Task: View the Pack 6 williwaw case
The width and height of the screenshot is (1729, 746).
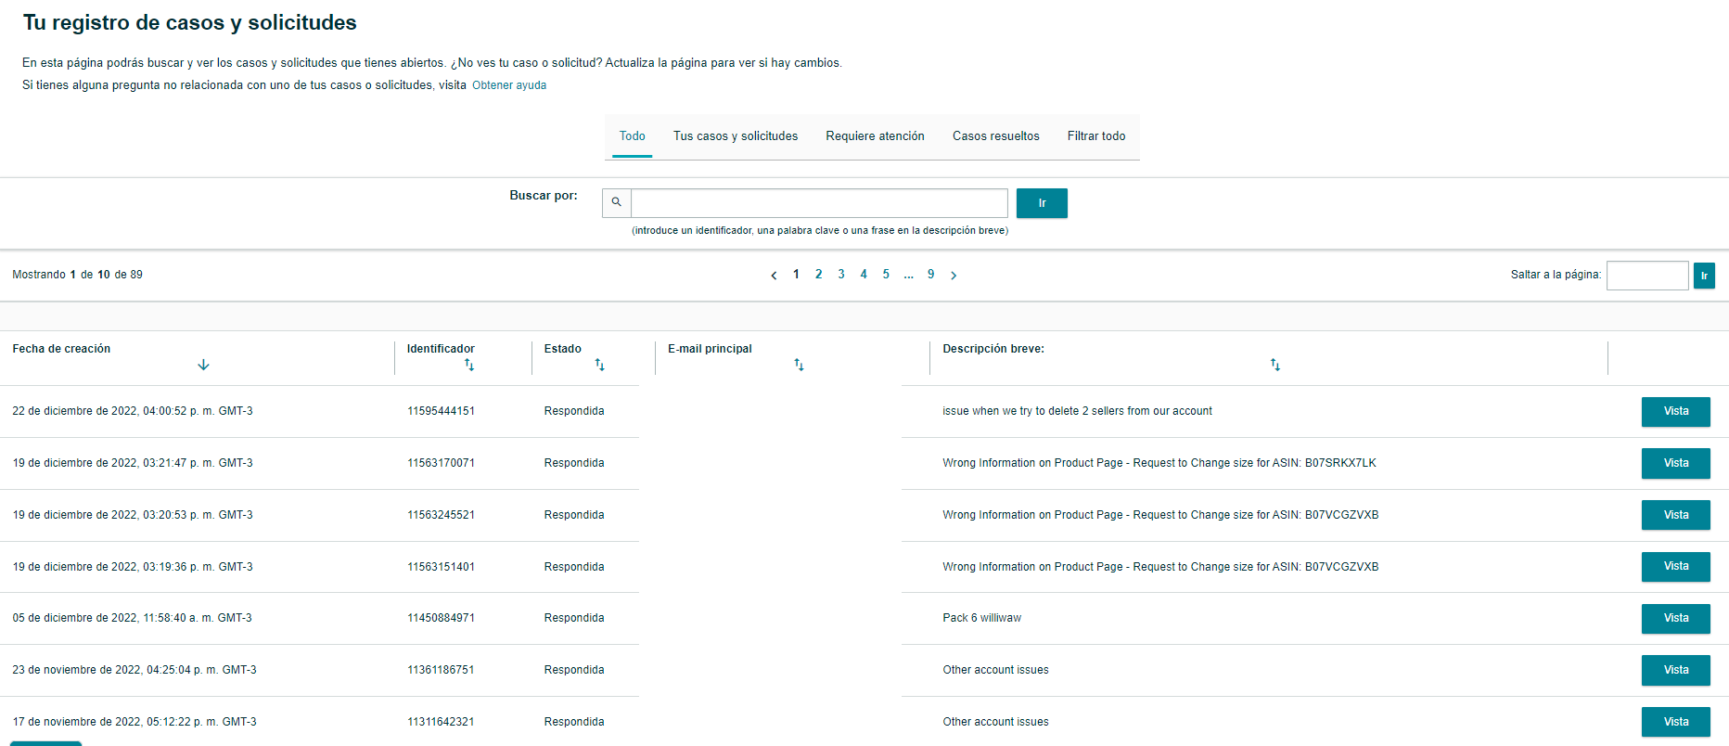Action: 1675,619
